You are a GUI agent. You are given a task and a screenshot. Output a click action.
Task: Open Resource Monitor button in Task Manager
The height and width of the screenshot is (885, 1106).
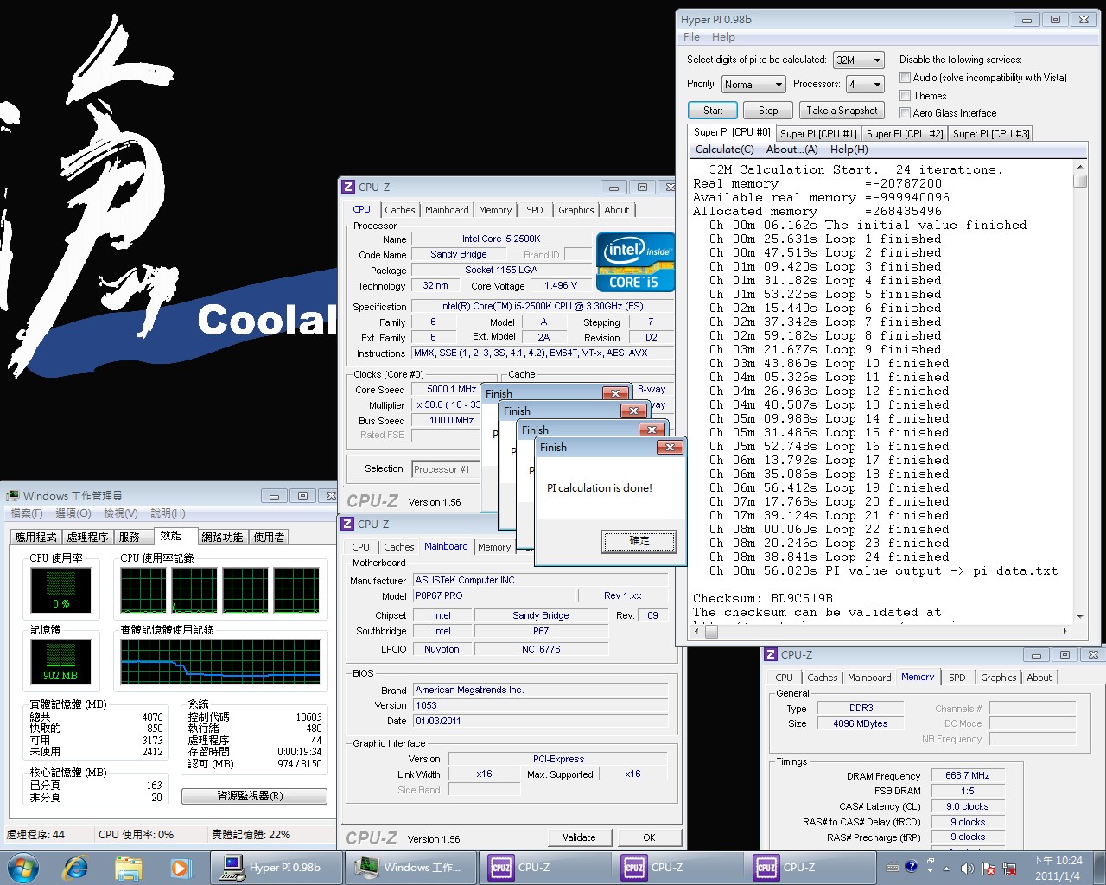tap(254, 796)
